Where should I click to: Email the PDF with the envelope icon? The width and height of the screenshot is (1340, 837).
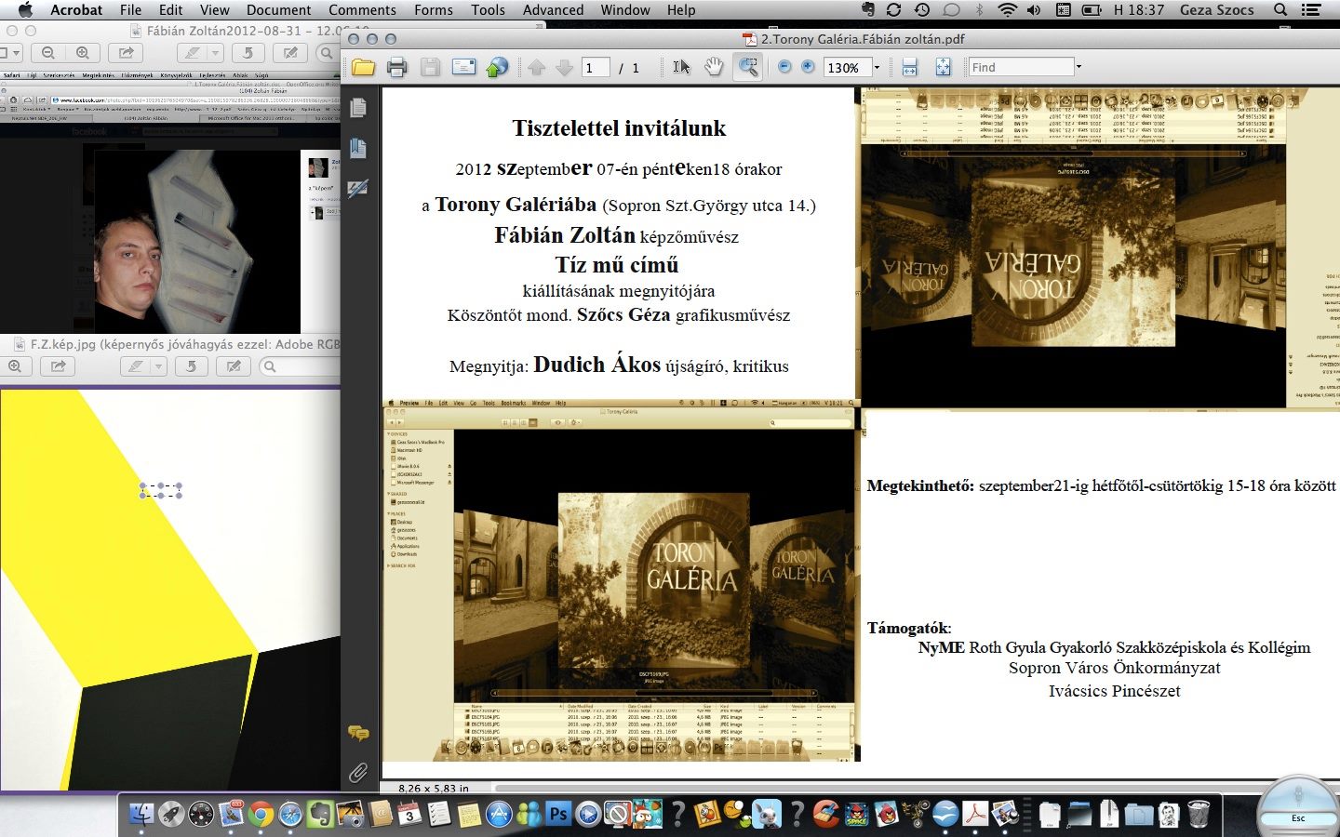[463, 67]
